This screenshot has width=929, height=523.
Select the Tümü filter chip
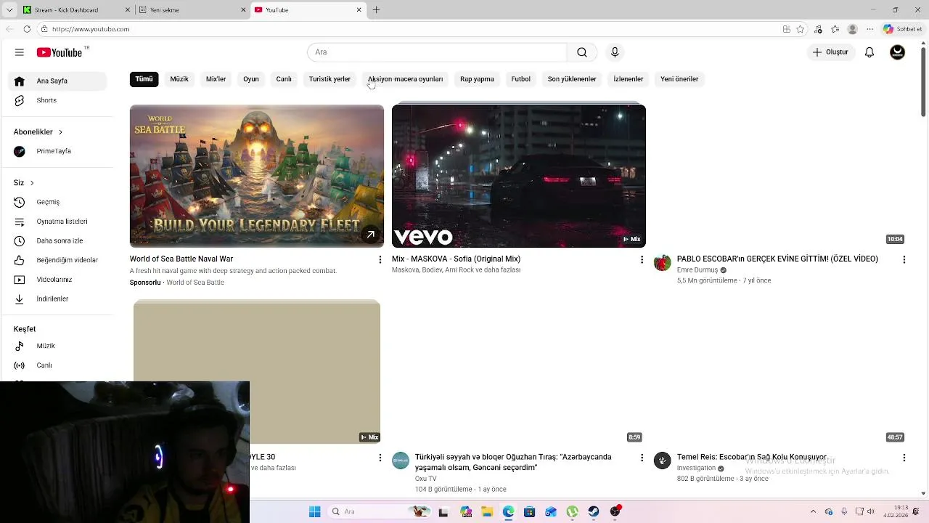(x=144, y=79)
